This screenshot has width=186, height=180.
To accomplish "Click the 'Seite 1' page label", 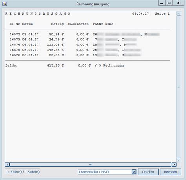I will click(162, 14).
